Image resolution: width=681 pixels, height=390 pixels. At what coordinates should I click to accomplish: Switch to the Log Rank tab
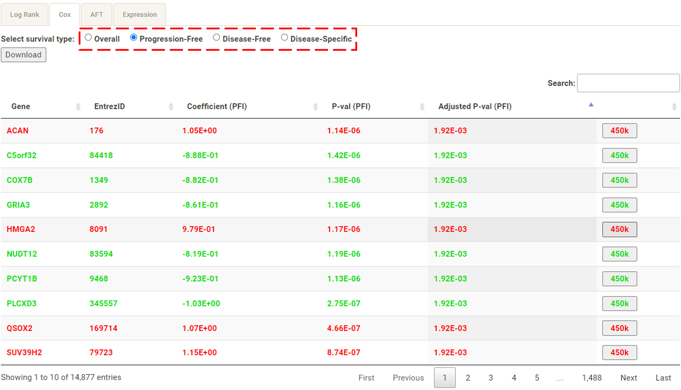25,15
